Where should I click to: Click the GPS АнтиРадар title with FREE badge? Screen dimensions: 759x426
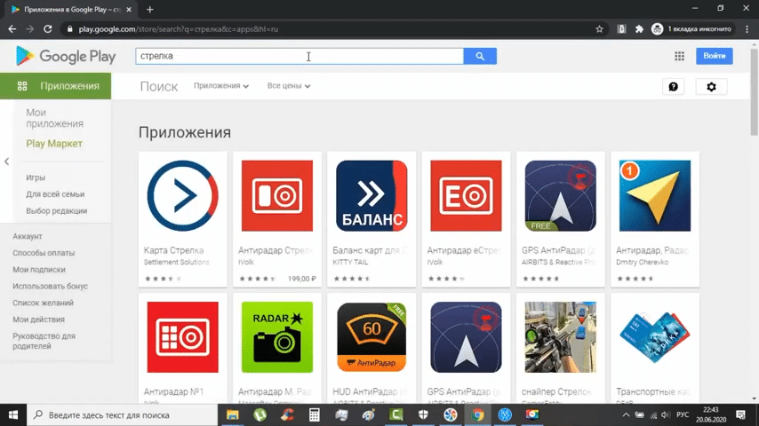[x=559, y=250]
